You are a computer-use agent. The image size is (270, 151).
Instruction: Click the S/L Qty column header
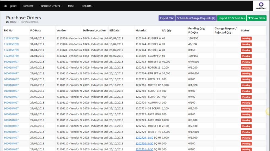pos(167,30)
